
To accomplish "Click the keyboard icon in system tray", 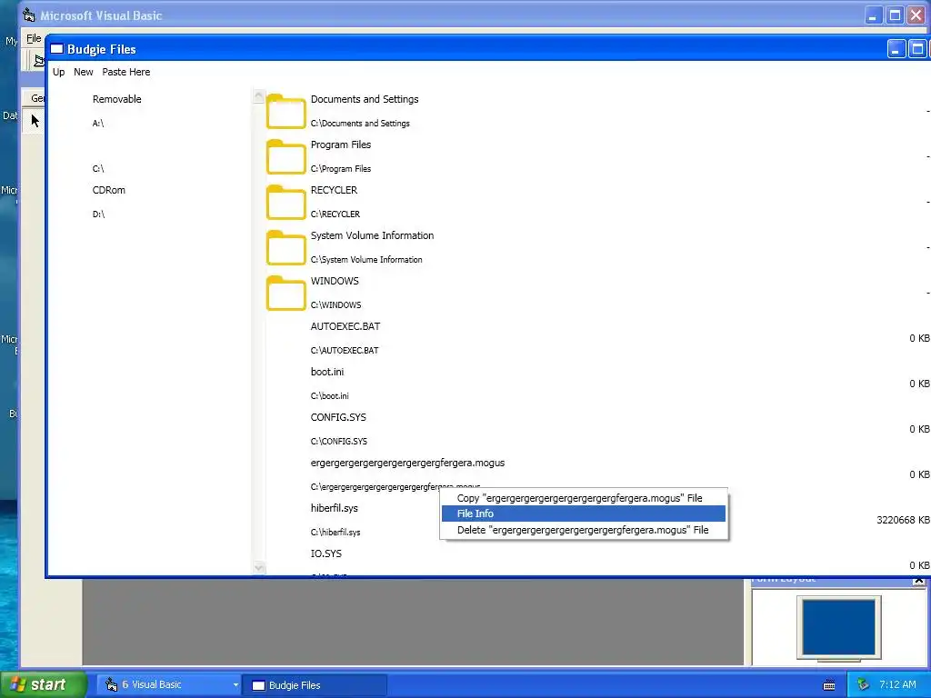I will [x=829, y=685].
